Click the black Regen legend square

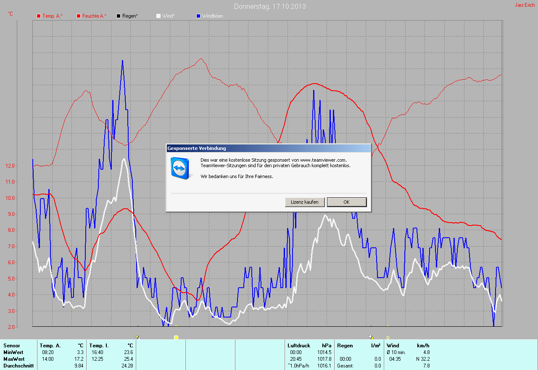[119, 16]
